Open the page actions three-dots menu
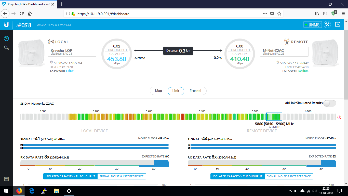Screen dimensions: 348x196 click(265, 14)
